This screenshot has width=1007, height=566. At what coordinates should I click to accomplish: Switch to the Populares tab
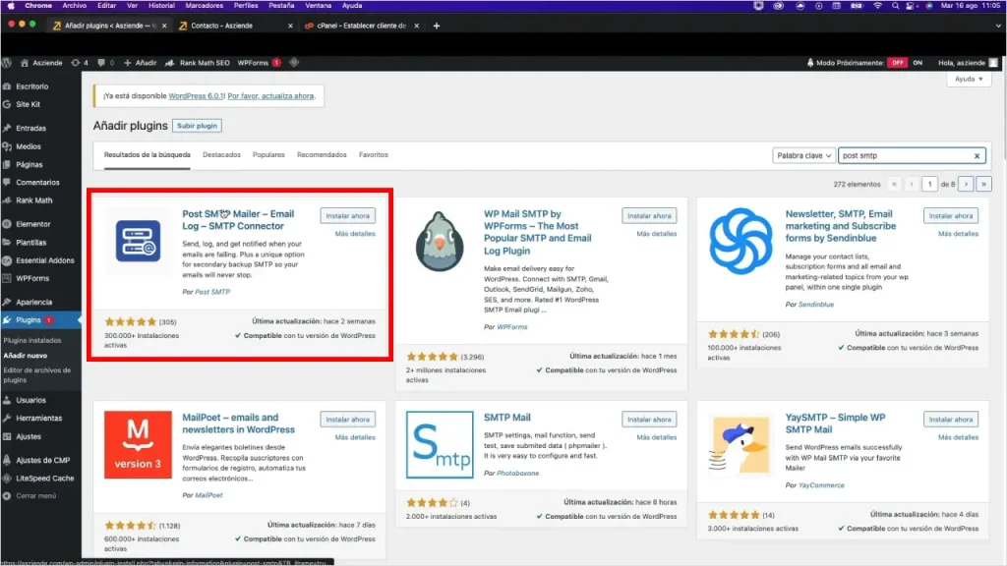click(x=268, y=154)
